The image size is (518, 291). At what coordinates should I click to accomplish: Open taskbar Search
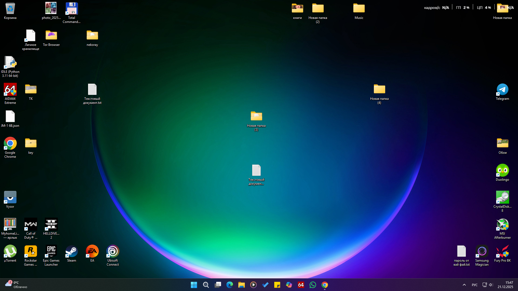pyautogui.click(x=206, y=285)
